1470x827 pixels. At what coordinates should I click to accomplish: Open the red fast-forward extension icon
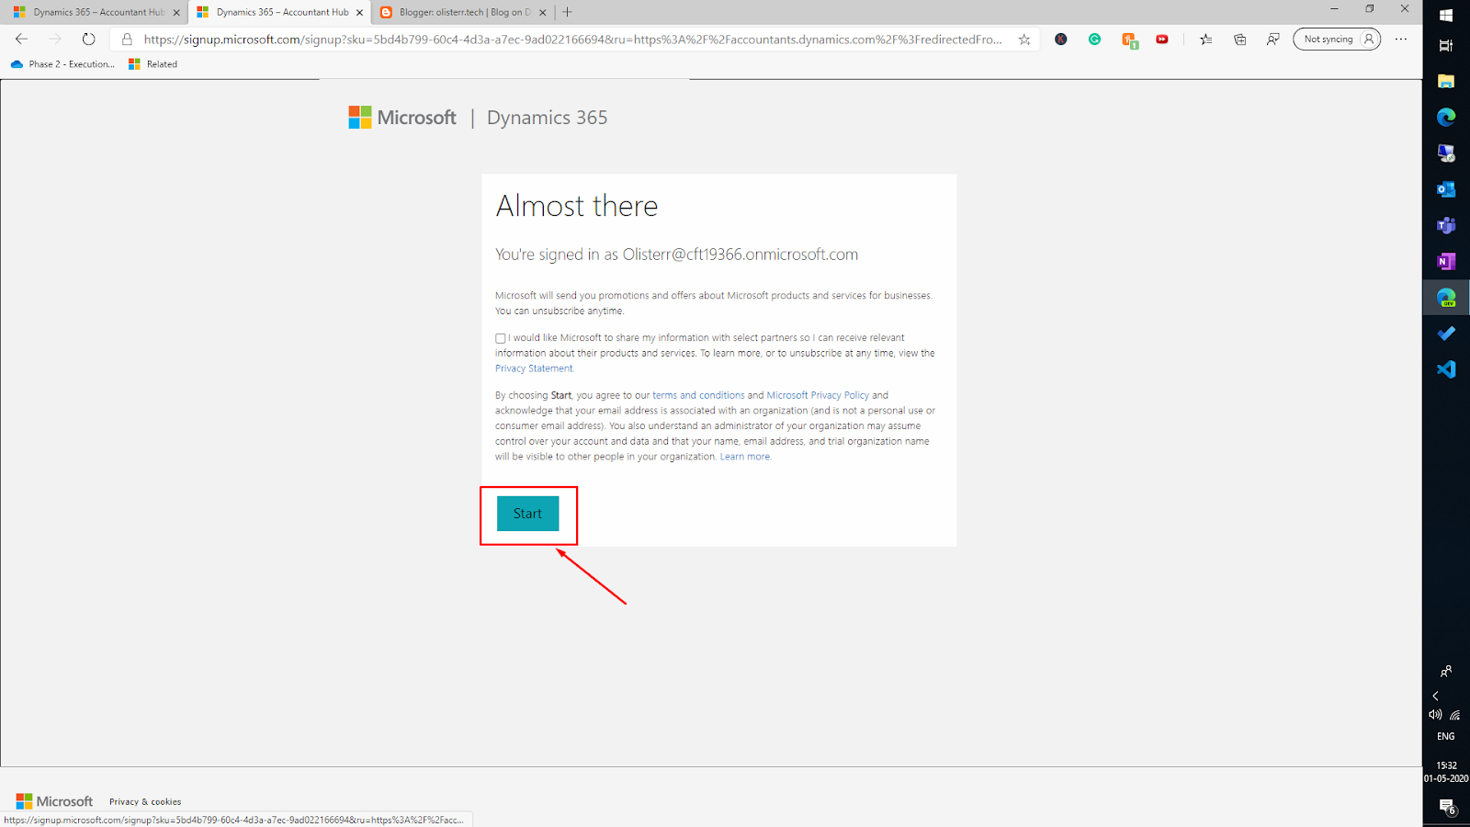coord(1162,40)
